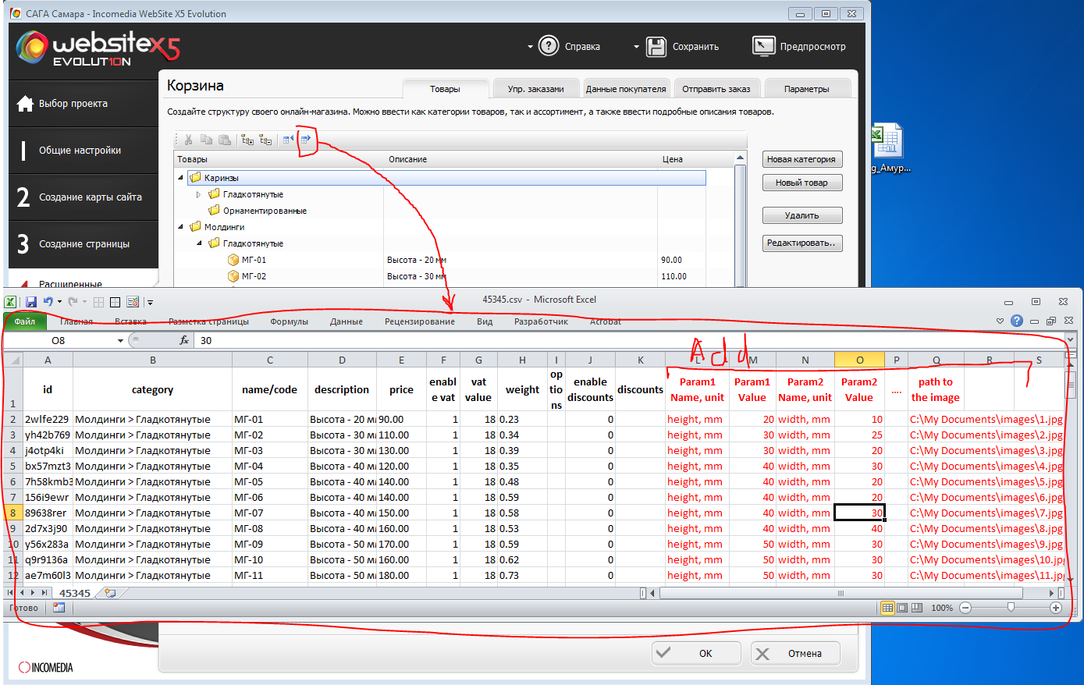Open the Формулы ribbon tab

pyautogui.click(x=289, y=321)
